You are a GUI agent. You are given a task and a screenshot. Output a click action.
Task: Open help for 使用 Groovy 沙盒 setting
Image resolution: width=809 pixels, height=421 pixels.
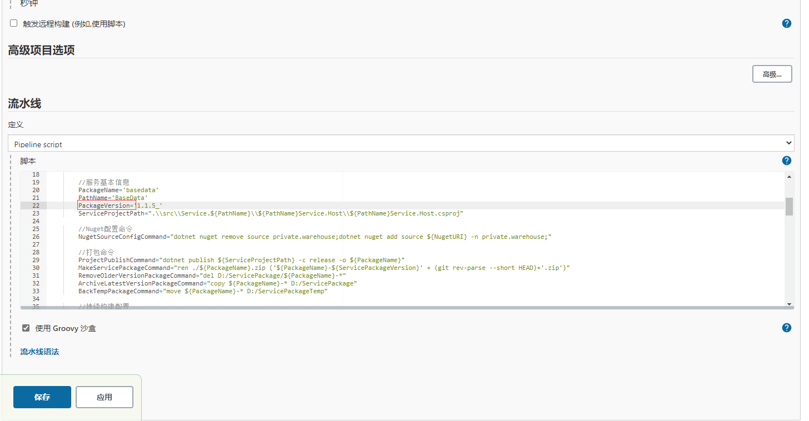786,328
